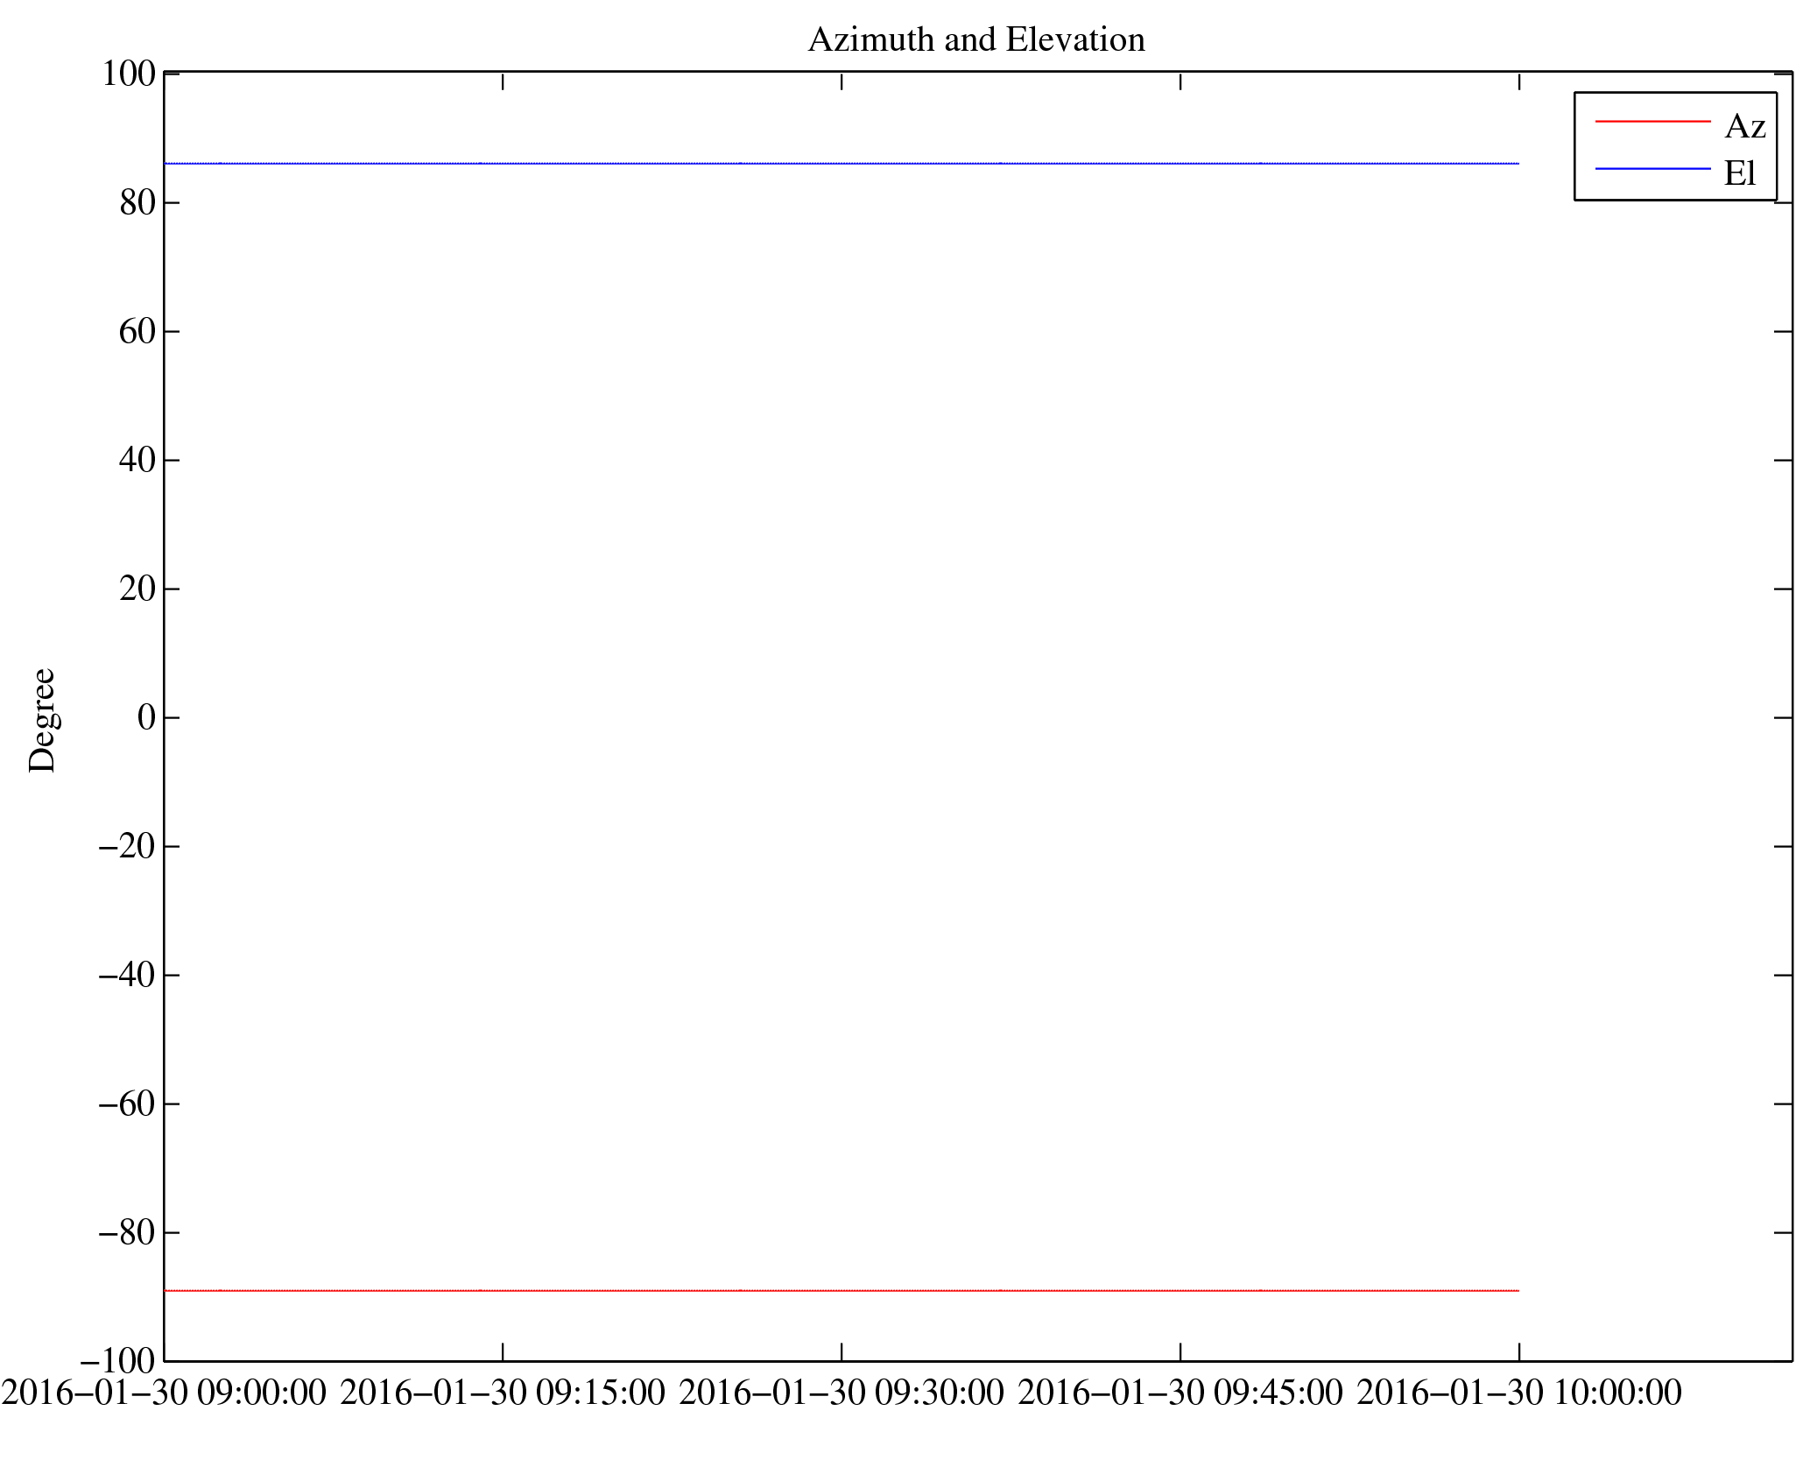Click the '60' y-axis tick label
The height and width of the screenshot is (1474, 1817).
tap(137, 331)
